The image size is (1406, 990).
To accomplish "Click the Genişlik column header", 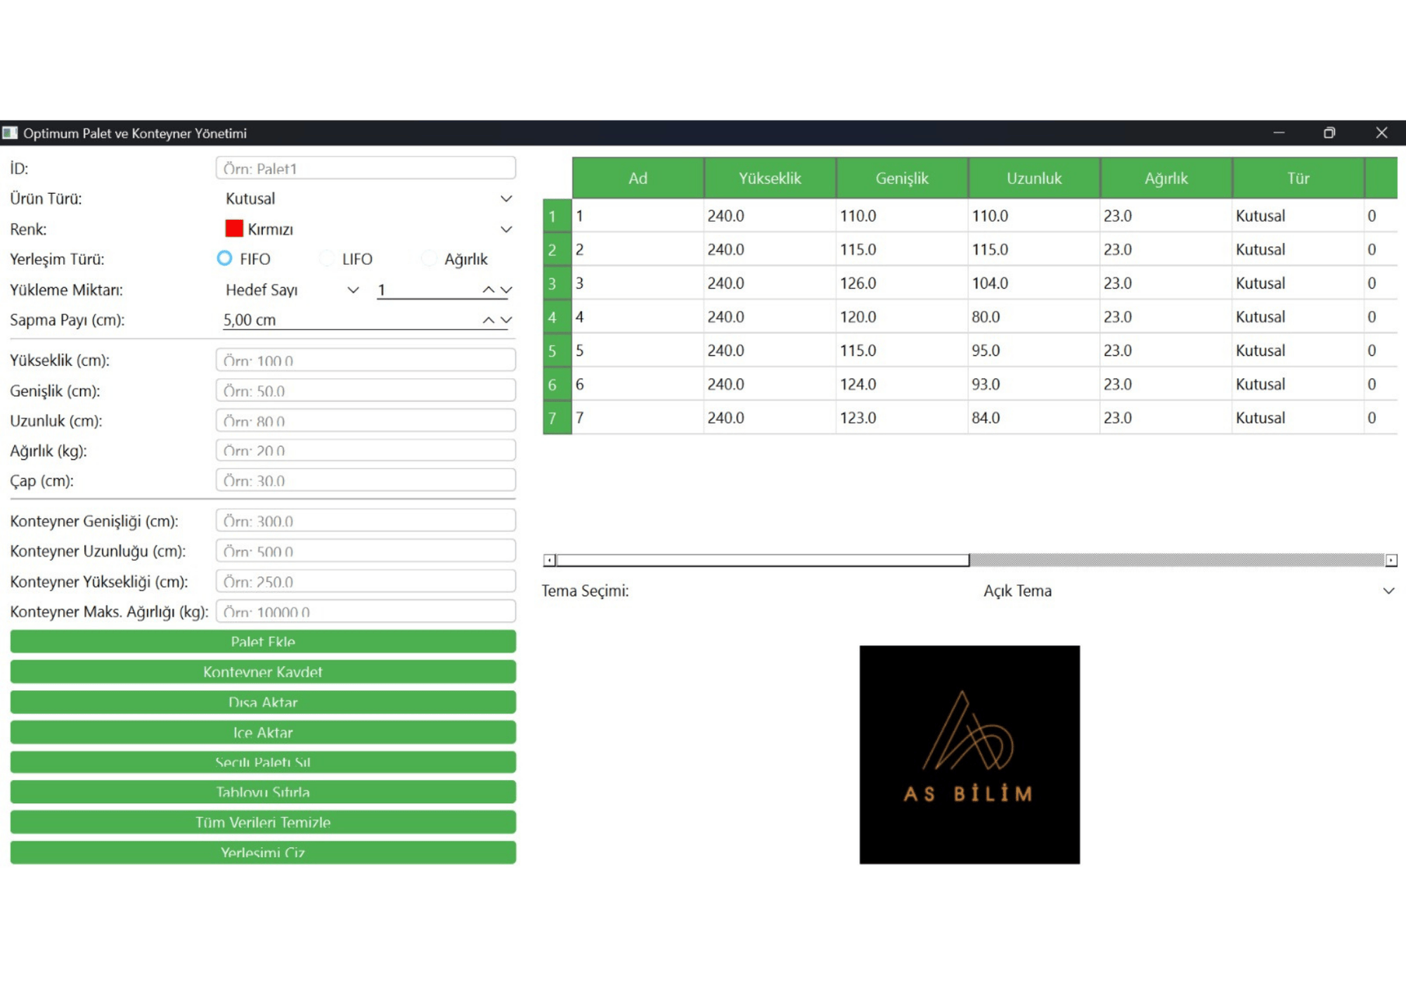I will [x=902, y=178].
